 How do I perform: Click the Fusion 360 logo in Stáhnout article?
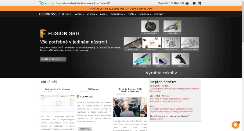point(85,97)
